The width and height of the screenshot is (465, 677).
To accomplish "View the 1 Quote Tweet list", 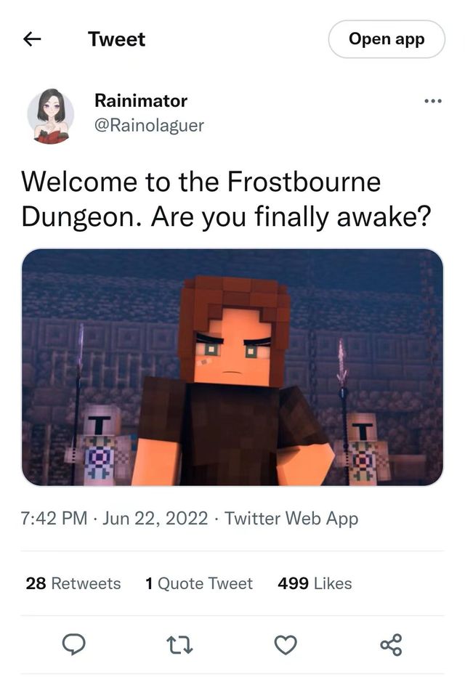I will [199, 583].
